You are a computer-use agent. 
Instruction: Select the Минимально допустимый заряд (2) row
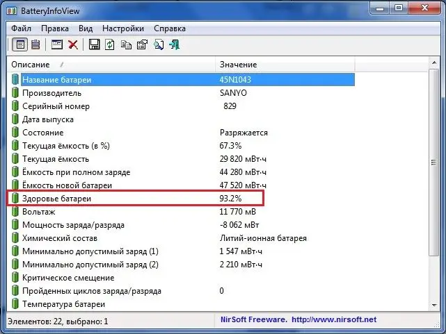(182, 265)
